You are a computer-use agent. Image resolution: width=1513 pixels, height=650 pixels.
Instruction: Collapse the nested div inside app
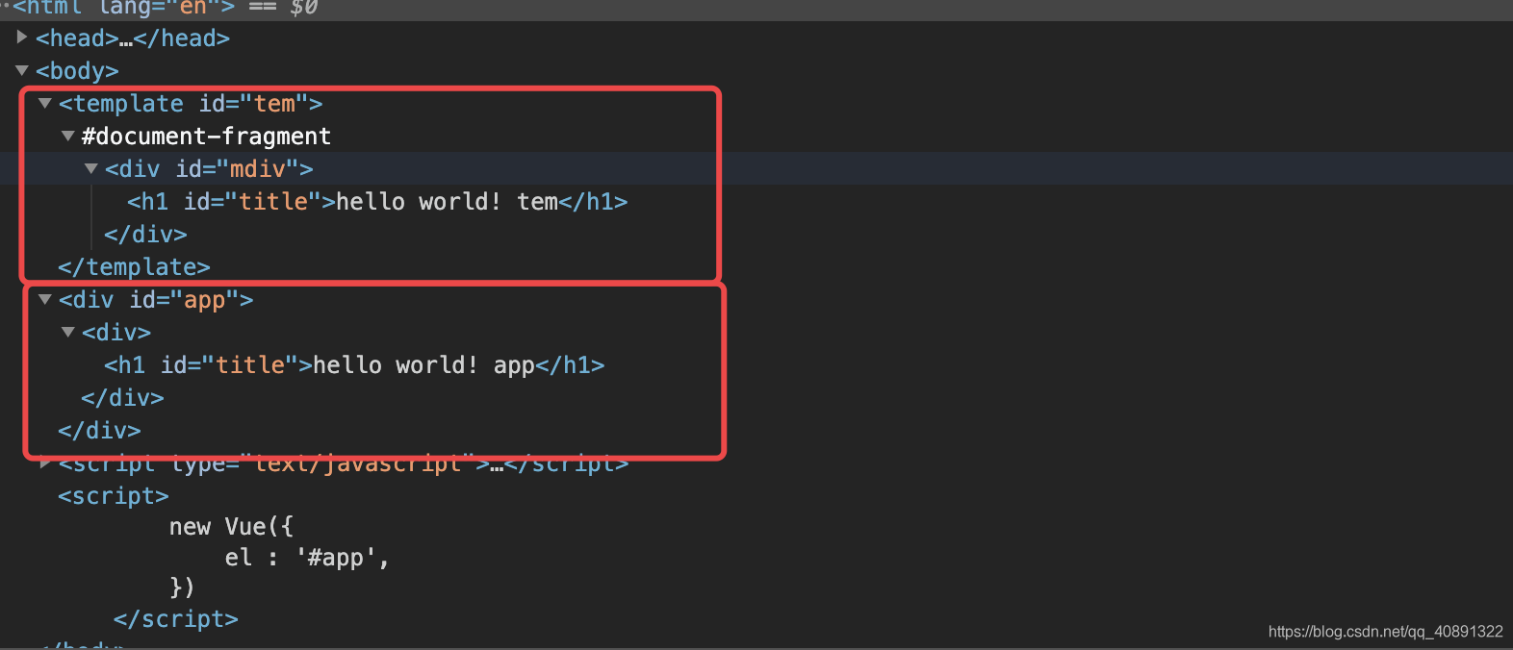pyautogui.click(x=68, y=332)
